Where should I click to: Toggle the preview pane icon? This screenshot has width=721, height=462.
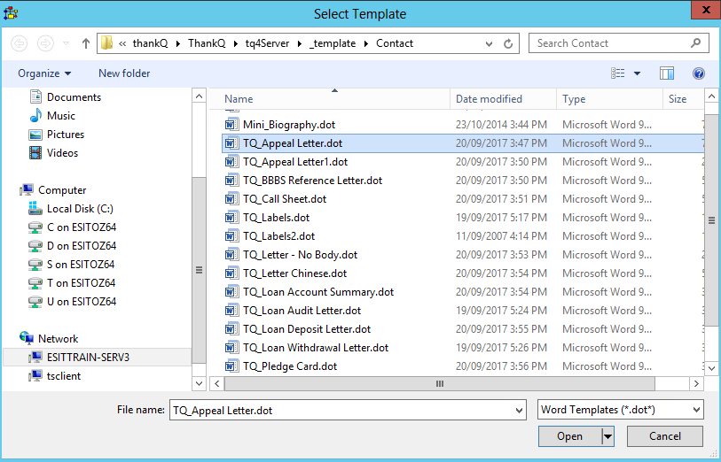pyautogui.click(x=667, y=73)
